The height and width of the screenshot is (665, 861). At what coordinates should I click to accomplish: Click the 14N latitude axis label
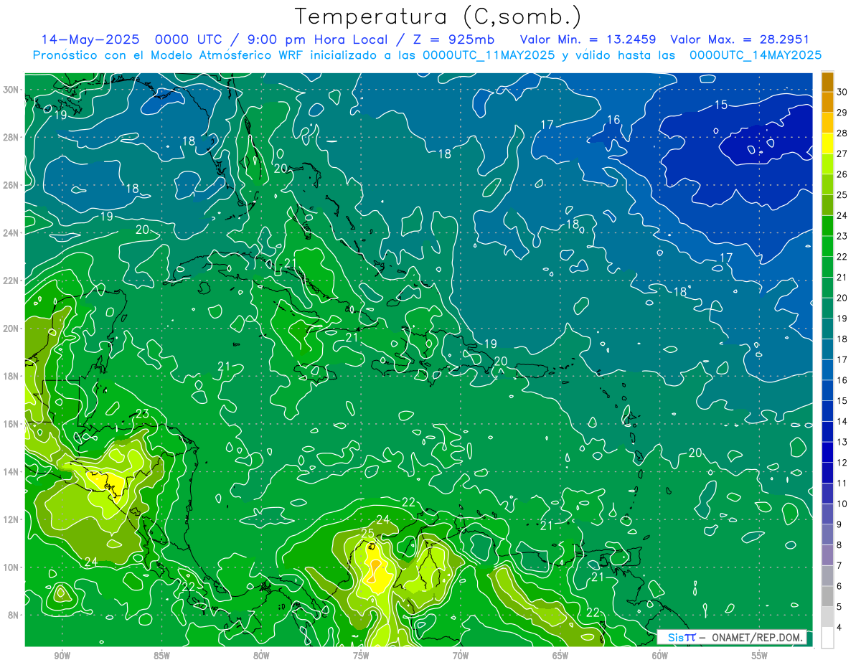tap(12, 472)
